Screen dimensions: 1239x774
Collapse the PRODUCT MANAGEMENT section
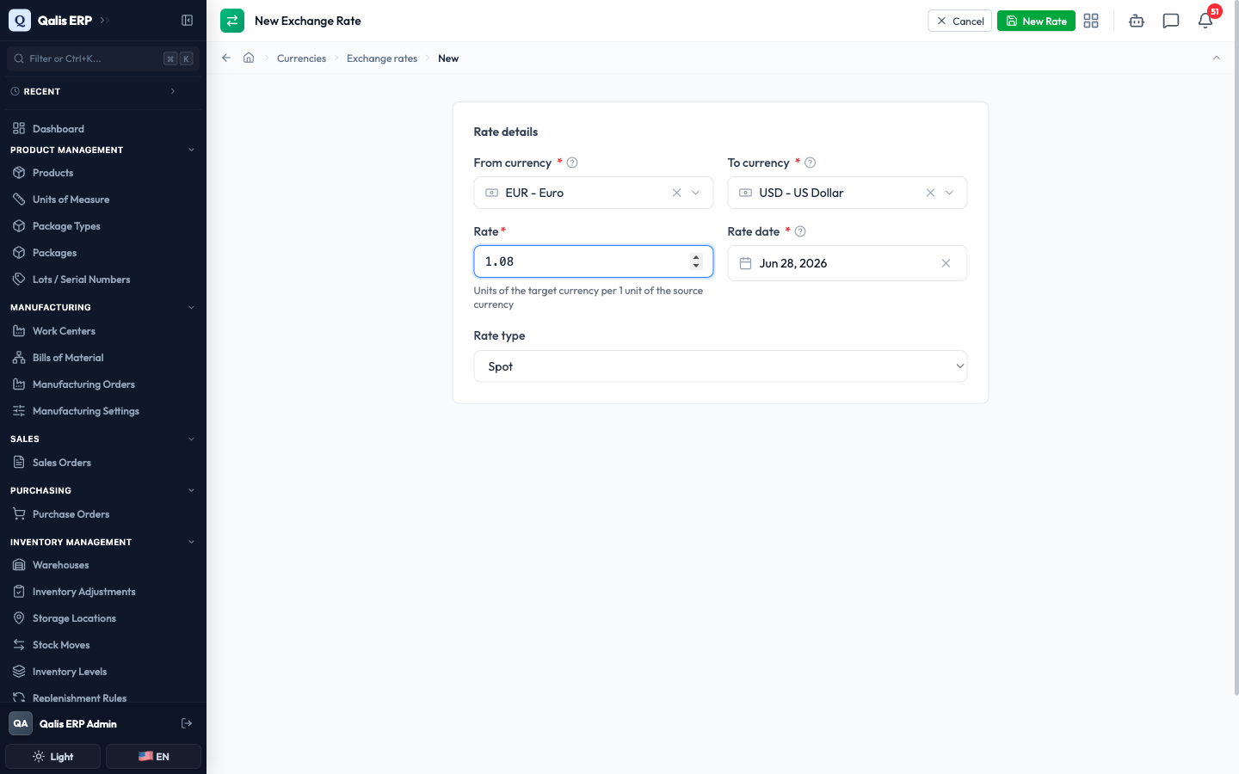[x=191, y=150]
